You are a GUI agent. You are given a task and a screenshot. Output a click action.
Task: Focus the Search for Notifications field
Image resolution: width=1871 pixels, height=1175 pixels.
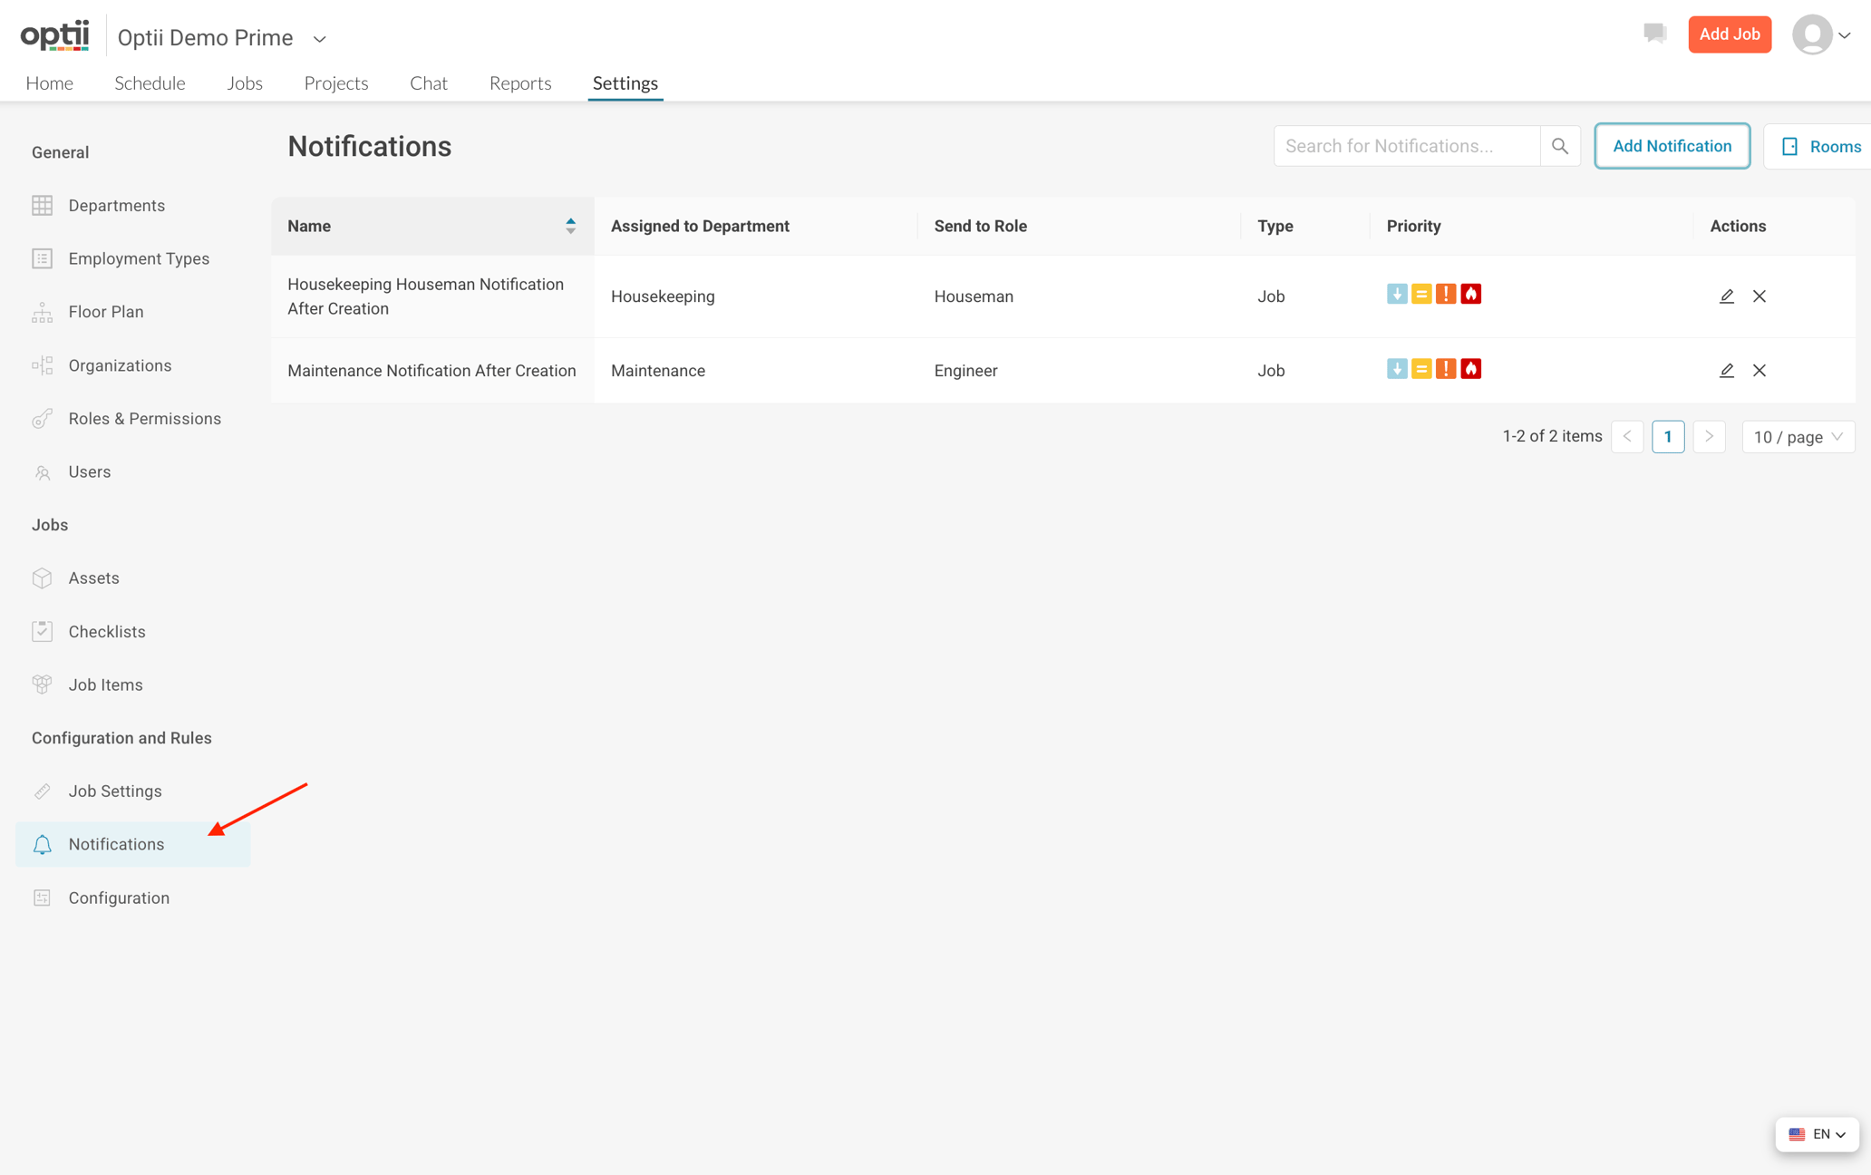(1407, 146)
